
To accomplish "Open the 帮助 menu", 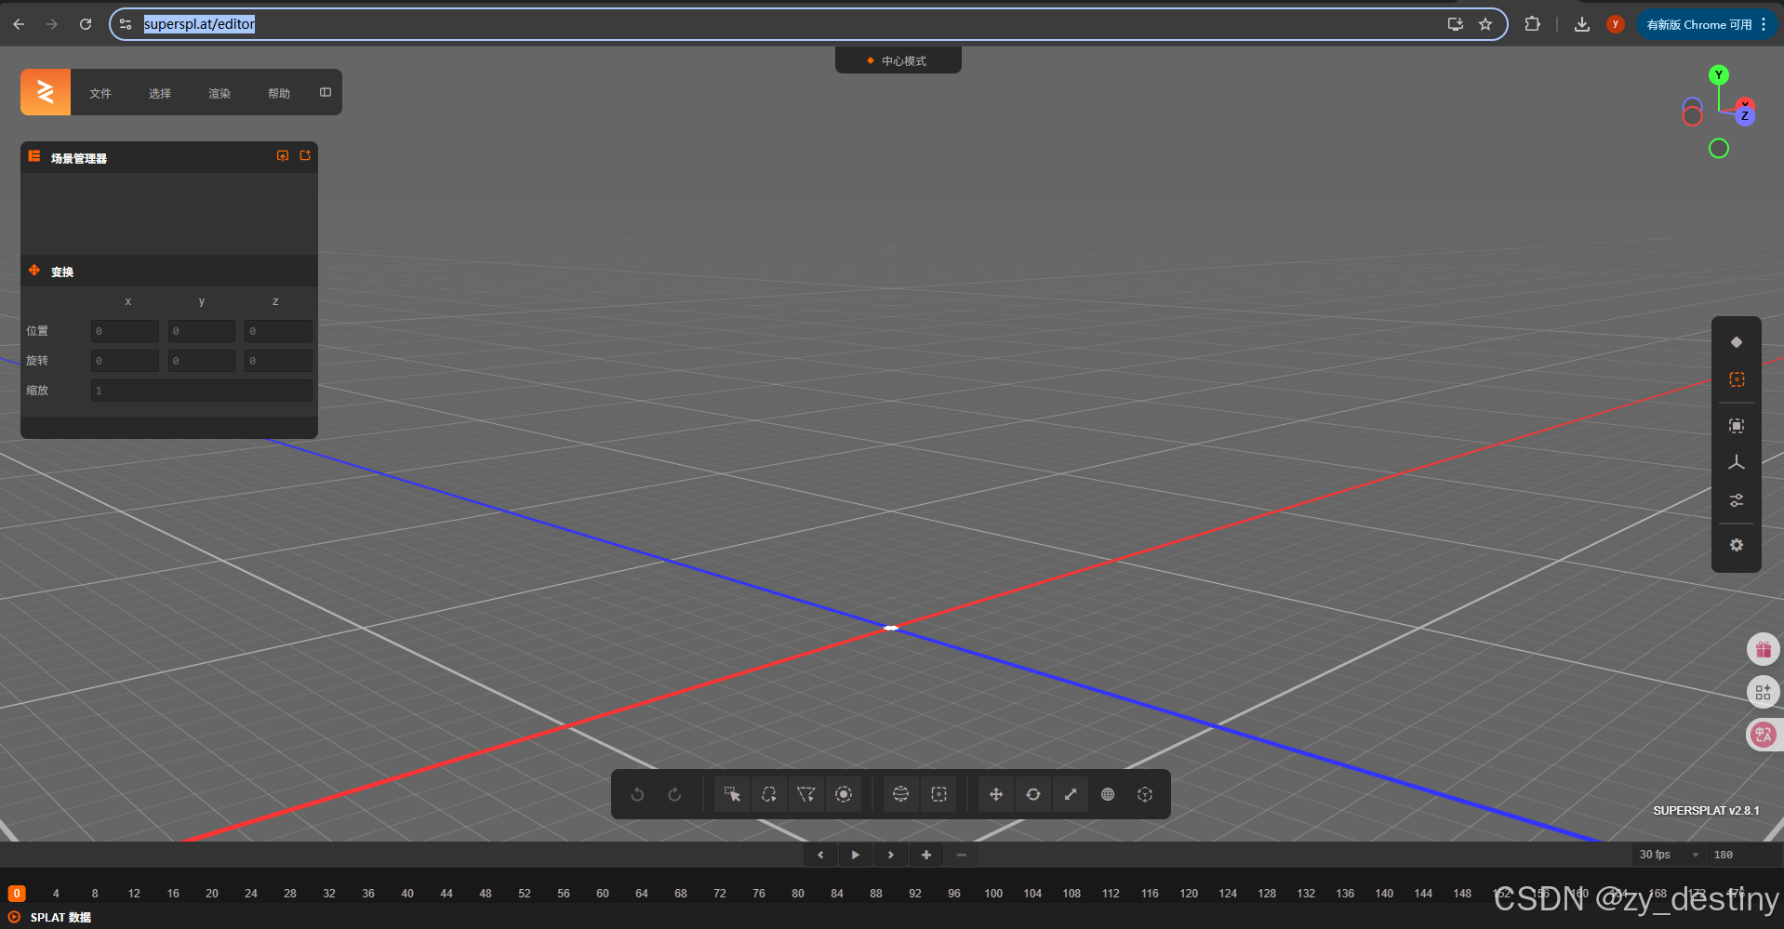I will [x=279, y=93].
